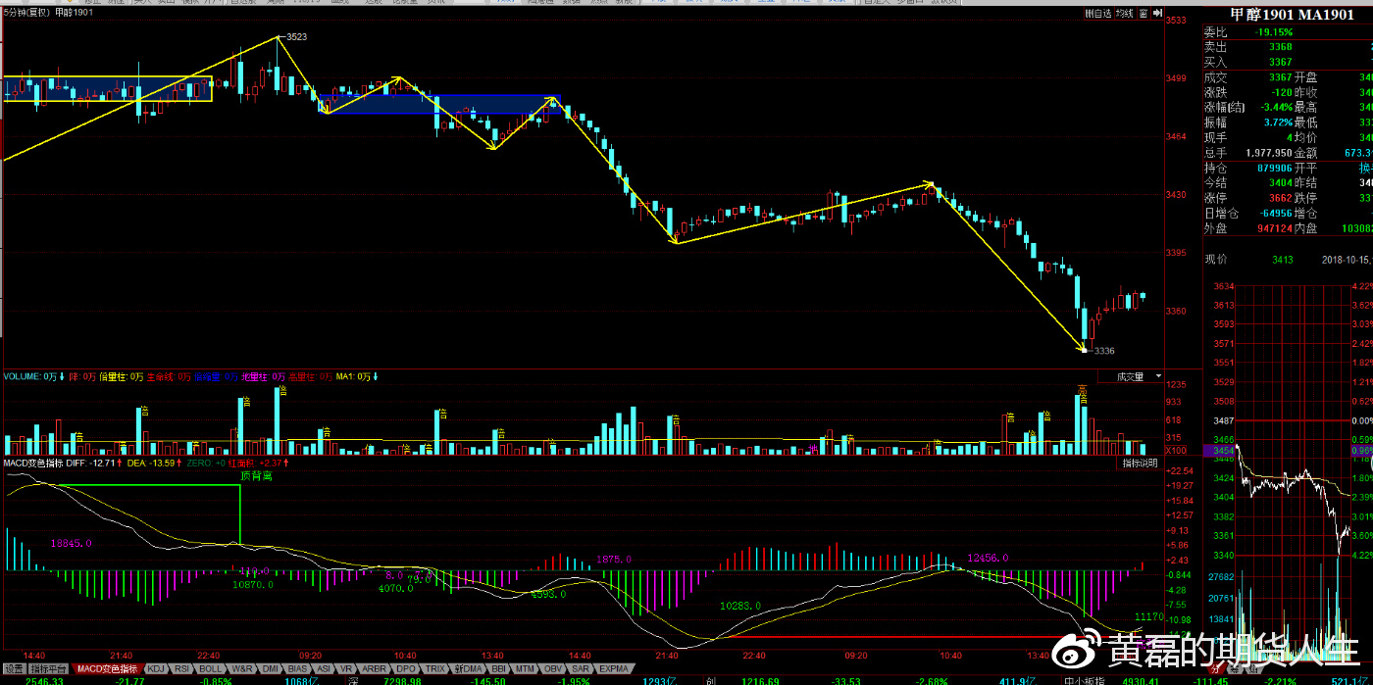Viewport: 1373px width, 685px height.
Task: Switch to the DMI indicator tab
Action: pos(270,668)
